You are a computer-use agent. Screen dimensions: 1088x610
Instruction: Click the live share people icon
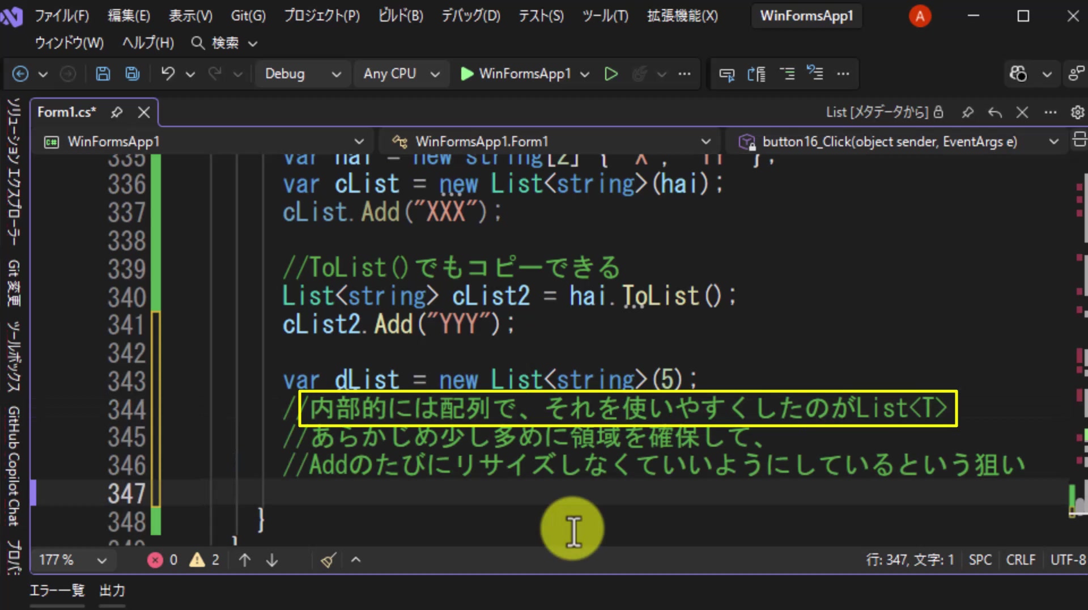1076,74
